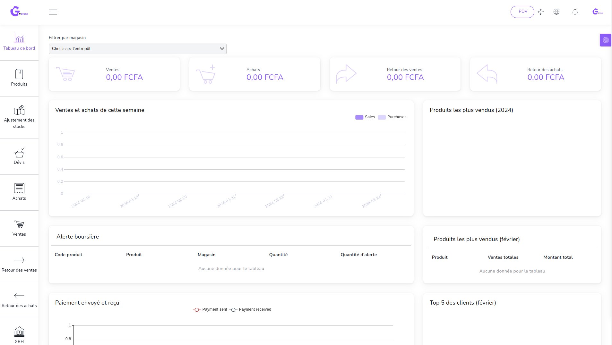Go to Retour des ventes menu
Viewport: 612px width, 345px height.
[x=19, y=264]
